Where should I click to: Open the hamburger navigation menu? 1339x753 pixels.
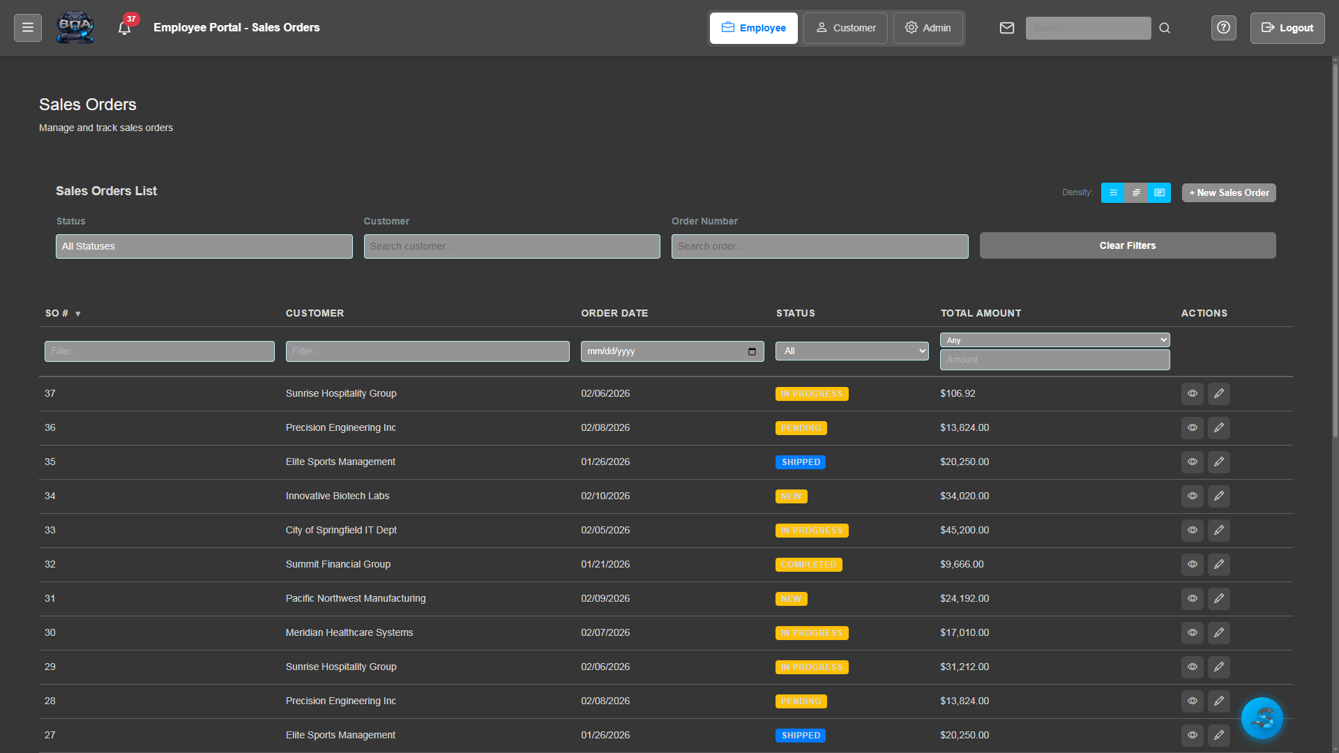pyautogui.click(x=27, y=27)
